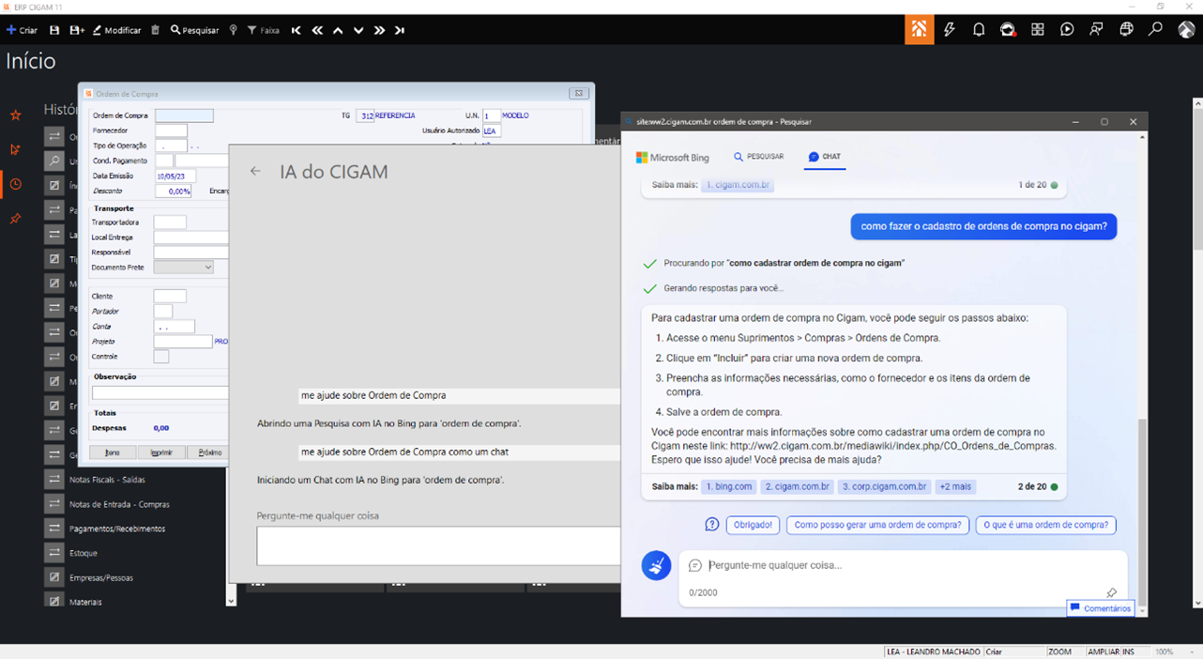Click the double-left rewind navigation icon
Screen dimensions: 1203x659
(x=317, y=30)
